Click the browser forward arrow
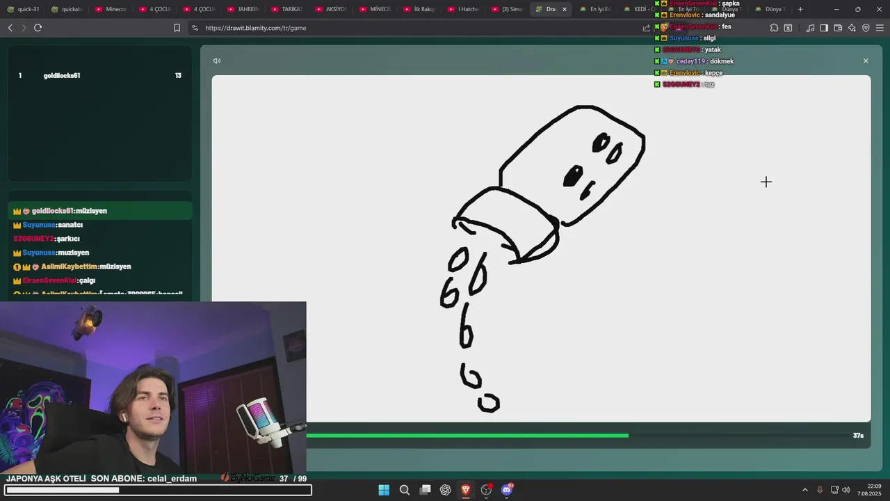The height and width of the screenshot is (501, 890). tap(24, 28)
